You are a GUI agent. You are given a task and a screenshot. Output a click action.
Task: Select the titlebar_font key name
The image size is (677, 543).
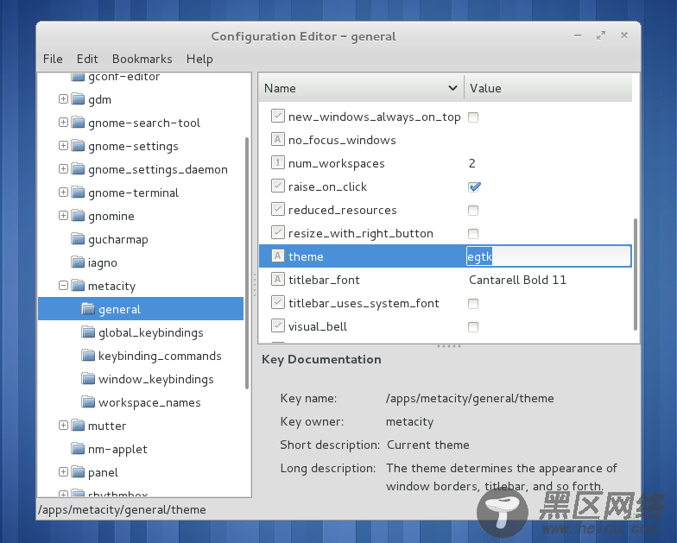pyautogui.click(x=324, y=280)
